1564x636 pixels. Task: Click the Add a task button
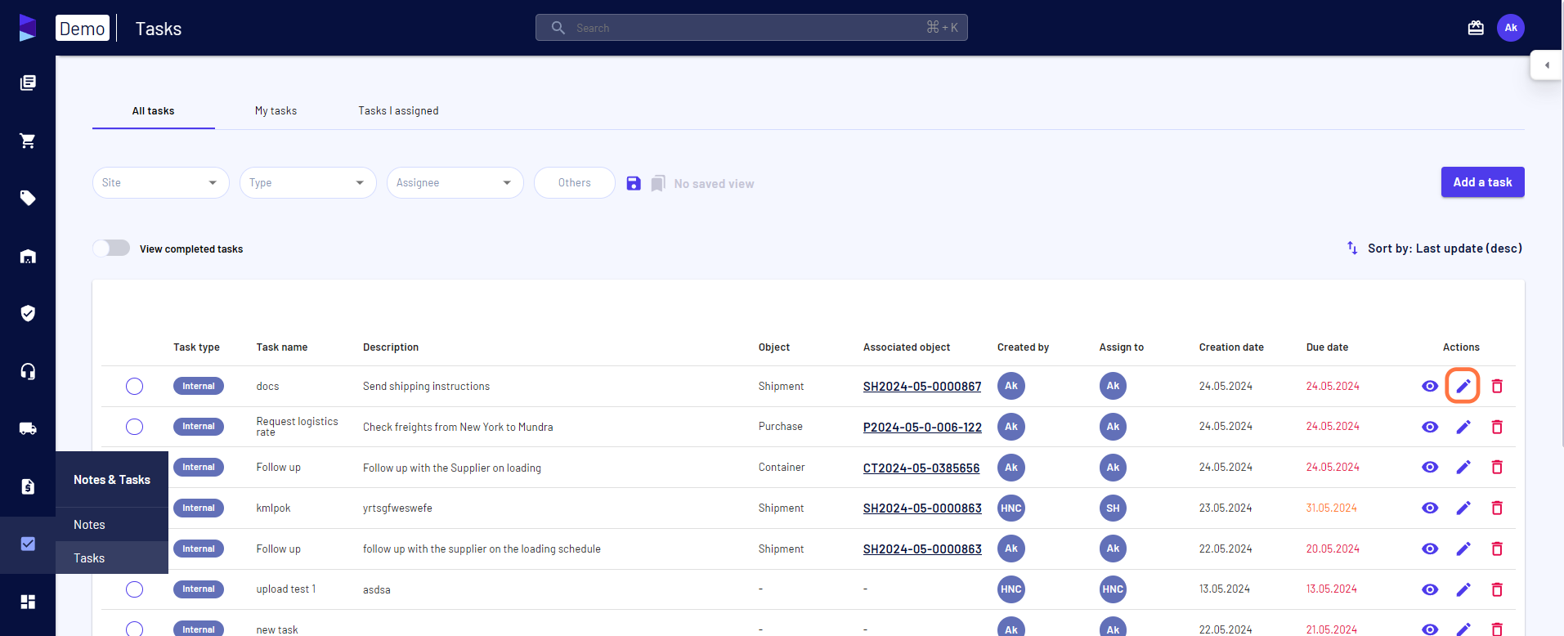[x=1483, y=182]
